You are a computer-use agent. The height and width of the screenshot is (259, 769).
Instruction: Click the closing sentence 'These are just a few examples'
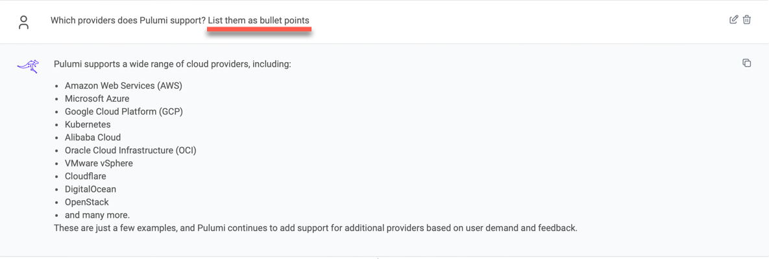(316, 228)
